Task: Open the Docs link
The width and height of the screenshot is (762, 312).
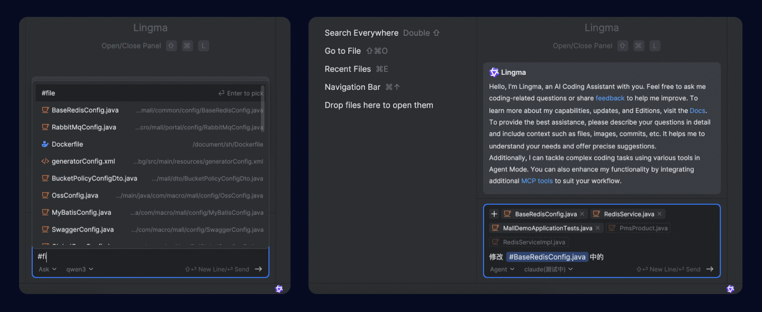Action: click(697, 110)
